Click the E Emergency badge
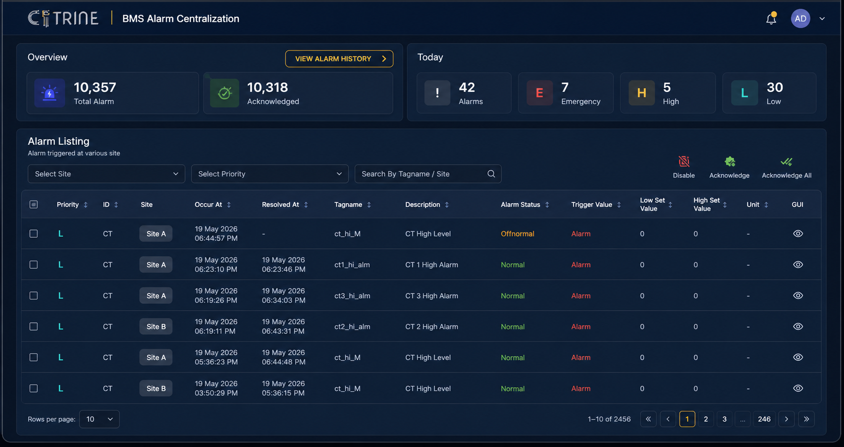 (x=540, y=93)
